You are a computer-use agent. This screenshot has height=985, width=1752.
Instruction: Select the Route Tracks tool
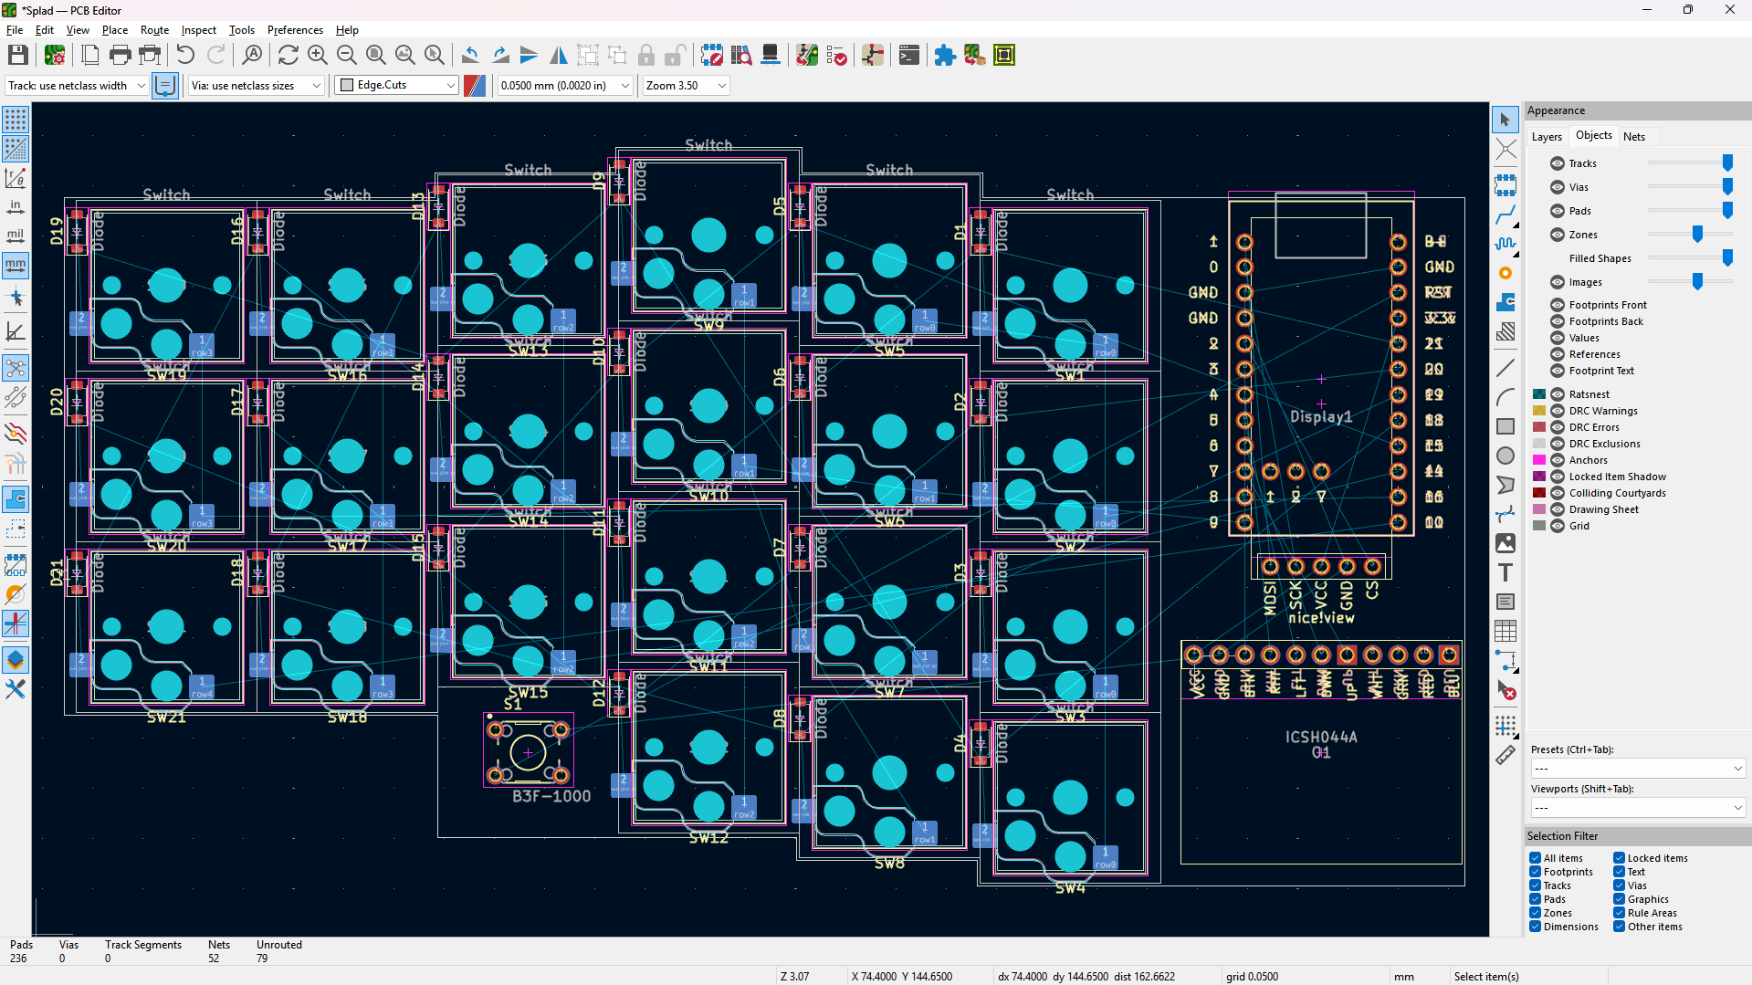pos(1505,216)
